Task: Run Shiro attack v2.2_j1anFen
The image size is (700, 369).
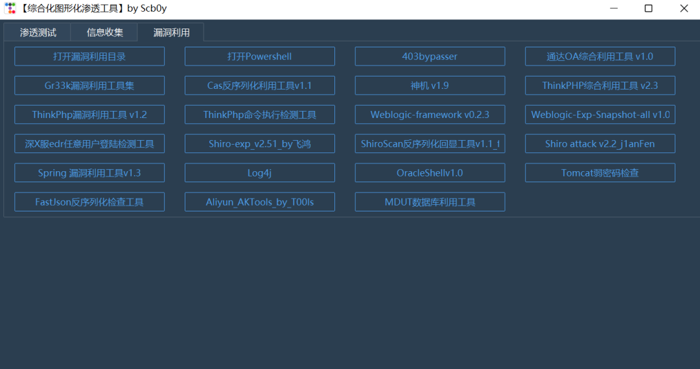Action: pos(600,143)
